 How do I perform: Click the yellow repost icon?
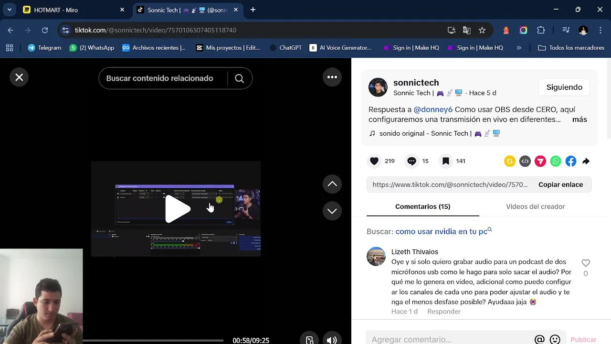(x=510, y=161)
